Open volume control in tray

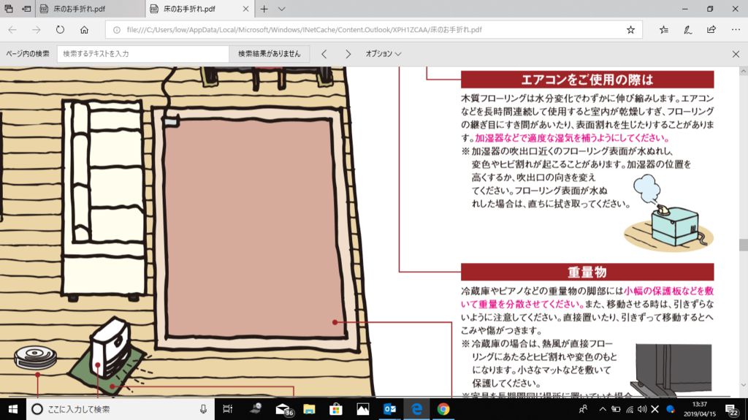coord(642,409)
